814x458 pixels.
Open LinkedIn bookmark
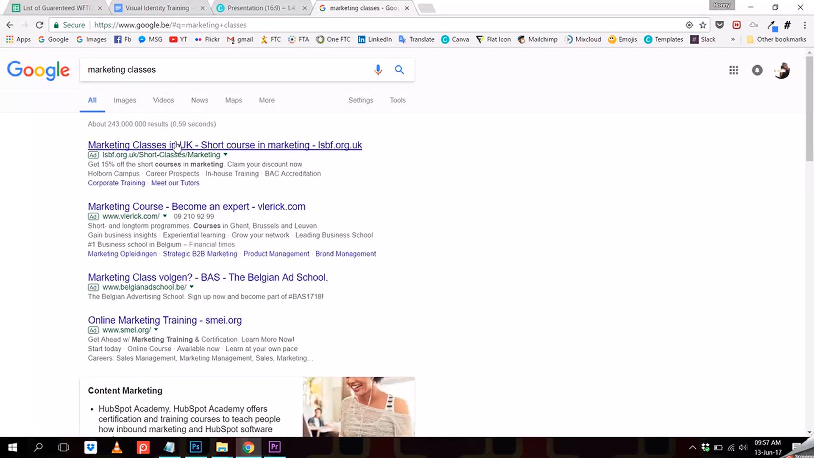pos(375,39)
